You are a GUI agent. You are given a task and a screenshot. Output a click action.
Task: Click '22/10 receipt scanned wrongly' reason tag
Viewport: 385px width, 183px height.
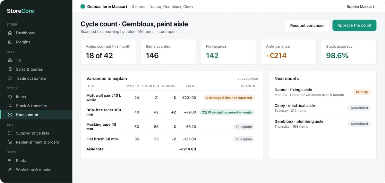(x=227, y=112)
